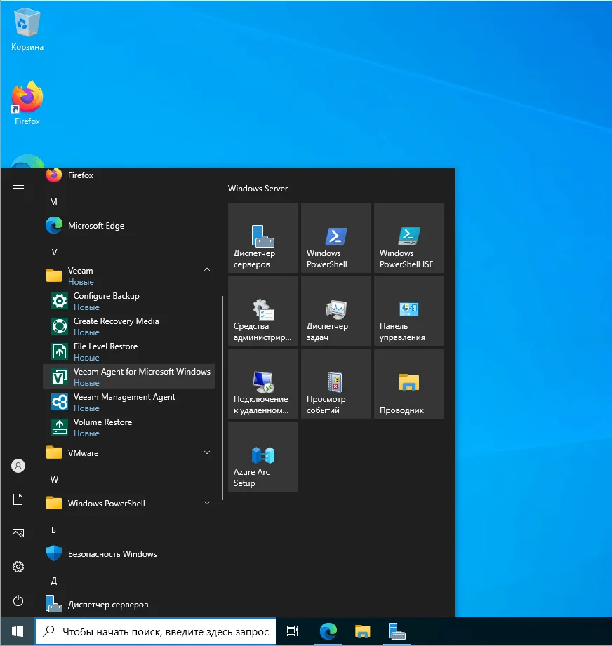Jump to letter V app index
Viewport: 612px width, 646px height.
[54, 252]
